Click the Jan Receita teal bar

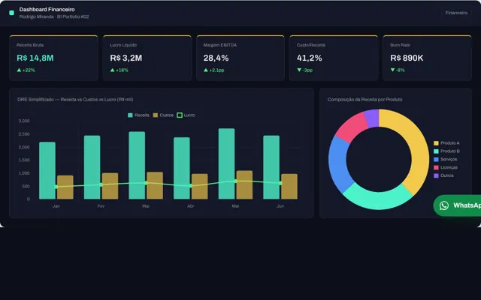point(47,170)
